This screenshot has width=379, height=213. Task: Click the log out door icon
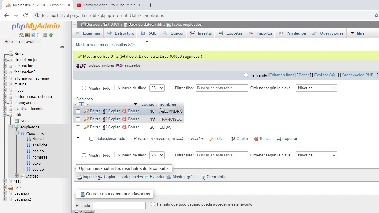tap(27, 35)
